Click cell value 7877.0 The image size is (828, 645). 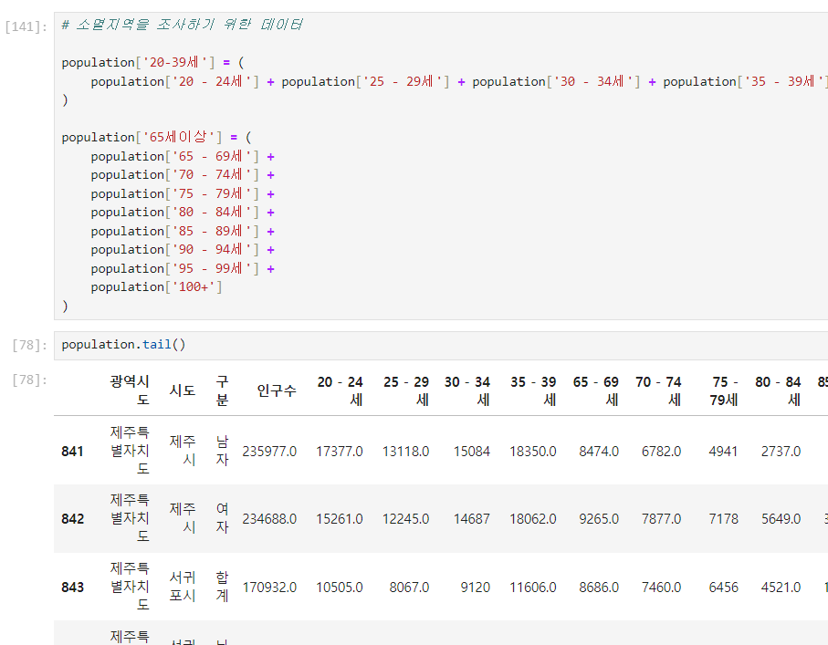[661, 519]
